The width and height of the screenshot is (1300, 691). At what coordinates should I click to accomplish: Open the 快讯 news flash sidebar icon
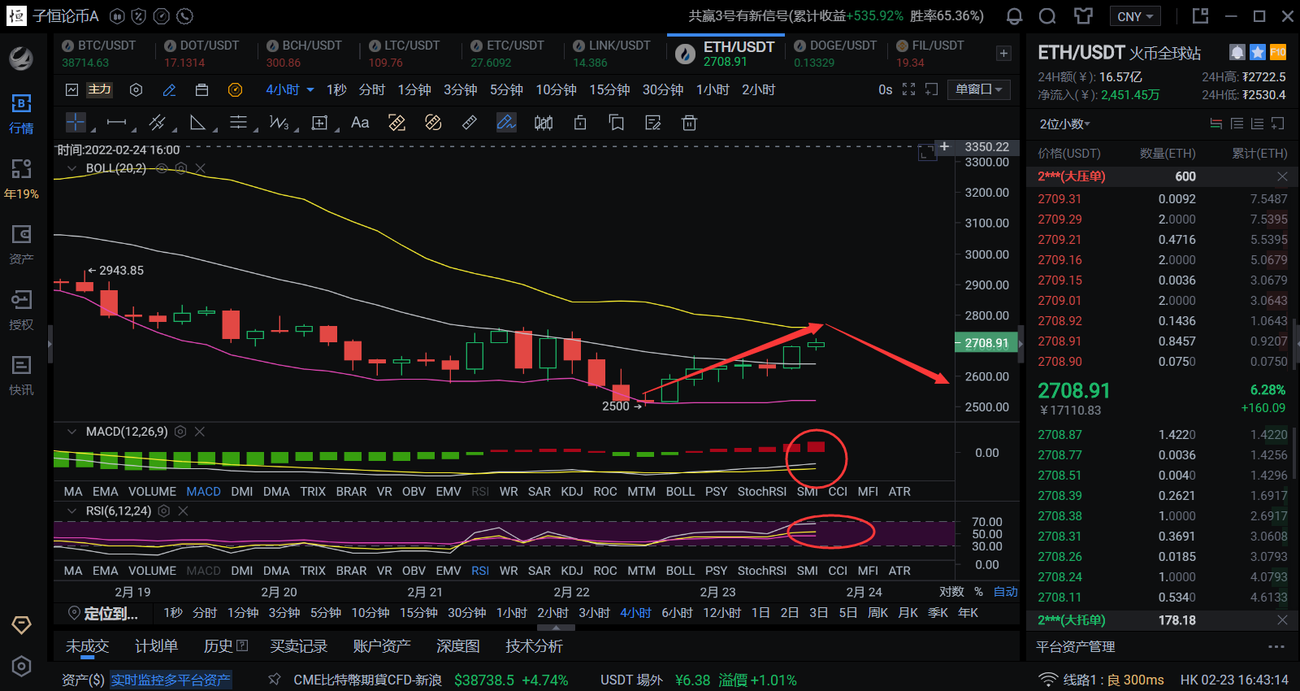21,375
